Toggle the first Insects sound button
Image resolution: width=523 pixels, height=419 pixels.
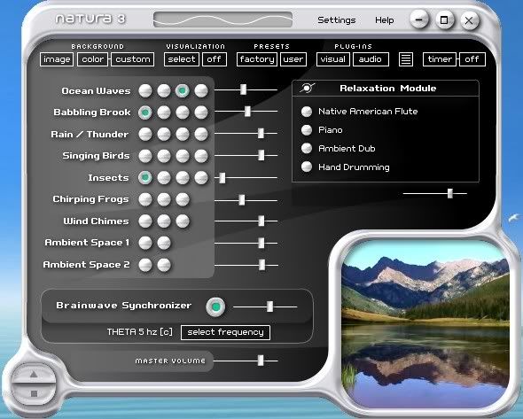[145, 178]
